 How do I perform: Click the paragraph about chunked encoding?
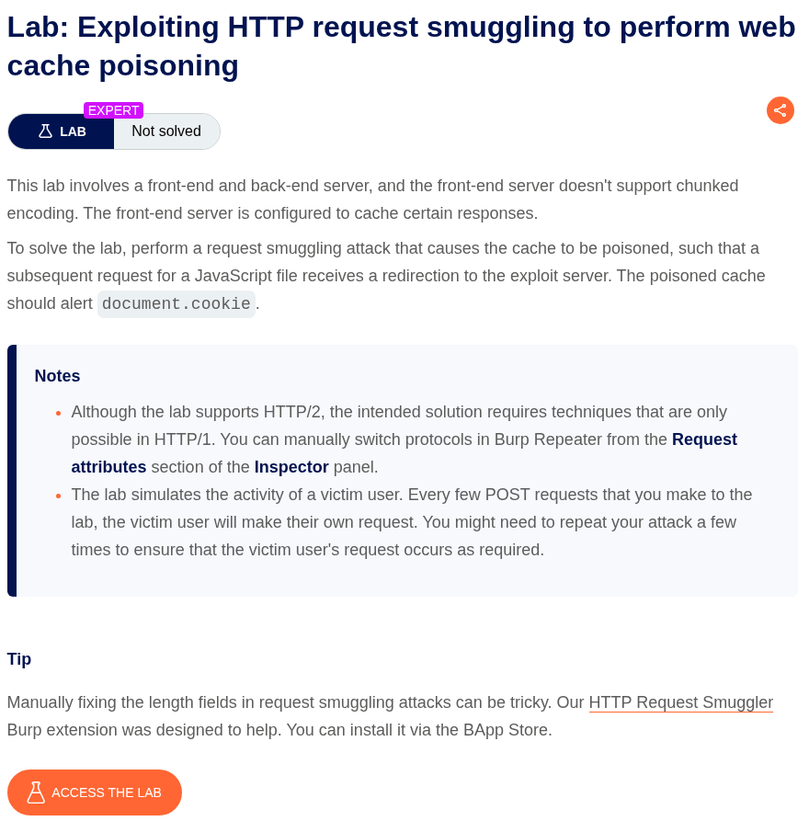(x=372, y=200)
